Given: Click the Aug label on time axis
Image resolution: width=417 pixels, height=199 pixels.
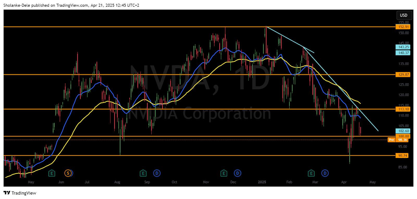Looking at the screenshot, I should [x=117, y=182].
